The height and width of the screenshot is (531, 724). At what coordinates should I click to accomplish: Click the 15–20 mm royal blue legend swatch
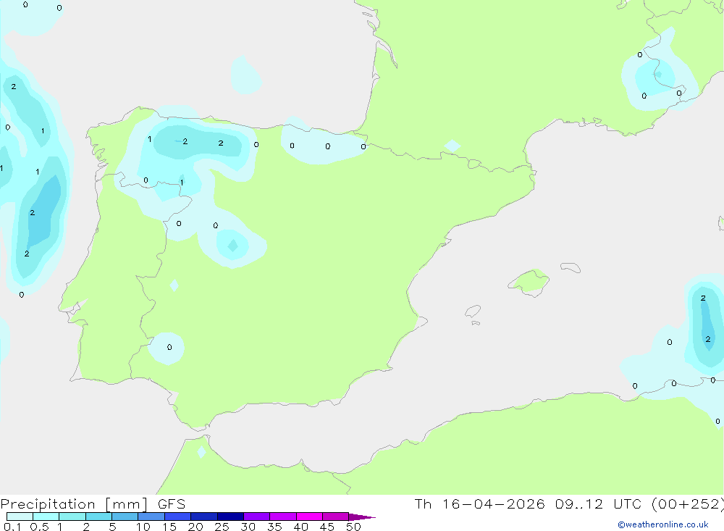click(x=178, y=517)
